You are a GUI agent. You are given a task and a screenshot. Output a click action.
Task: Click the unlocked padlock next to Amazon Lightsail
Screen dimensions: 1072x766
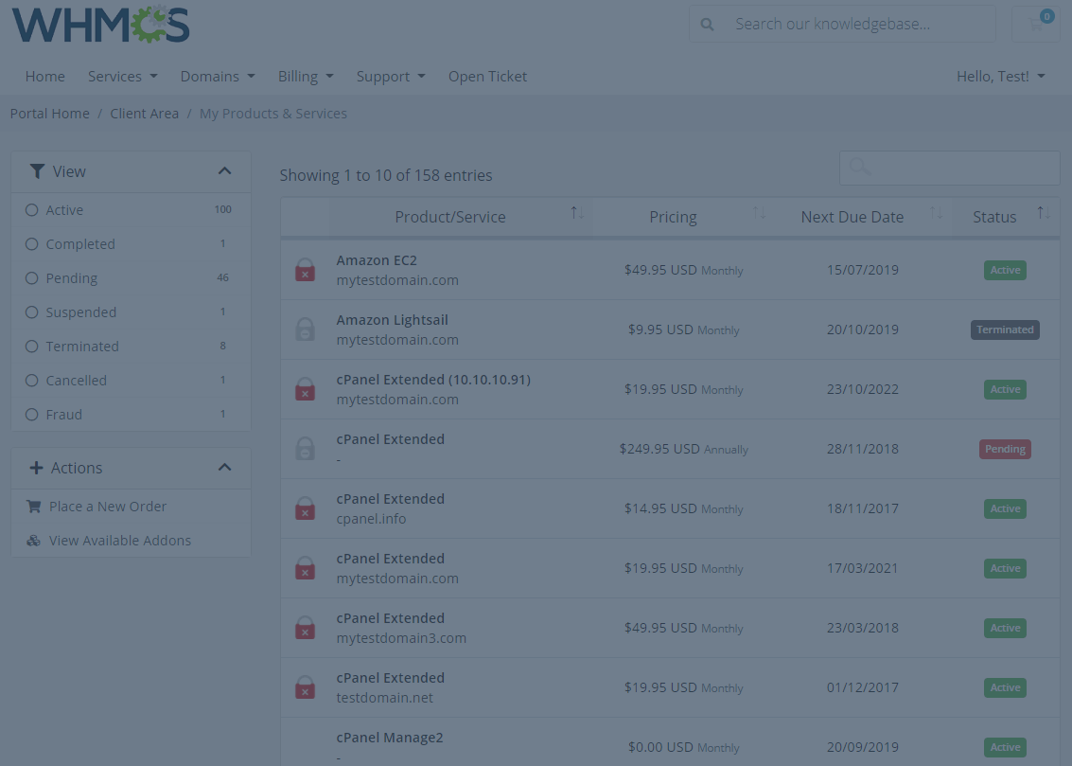pyautogui.click(x=305, y=329)
